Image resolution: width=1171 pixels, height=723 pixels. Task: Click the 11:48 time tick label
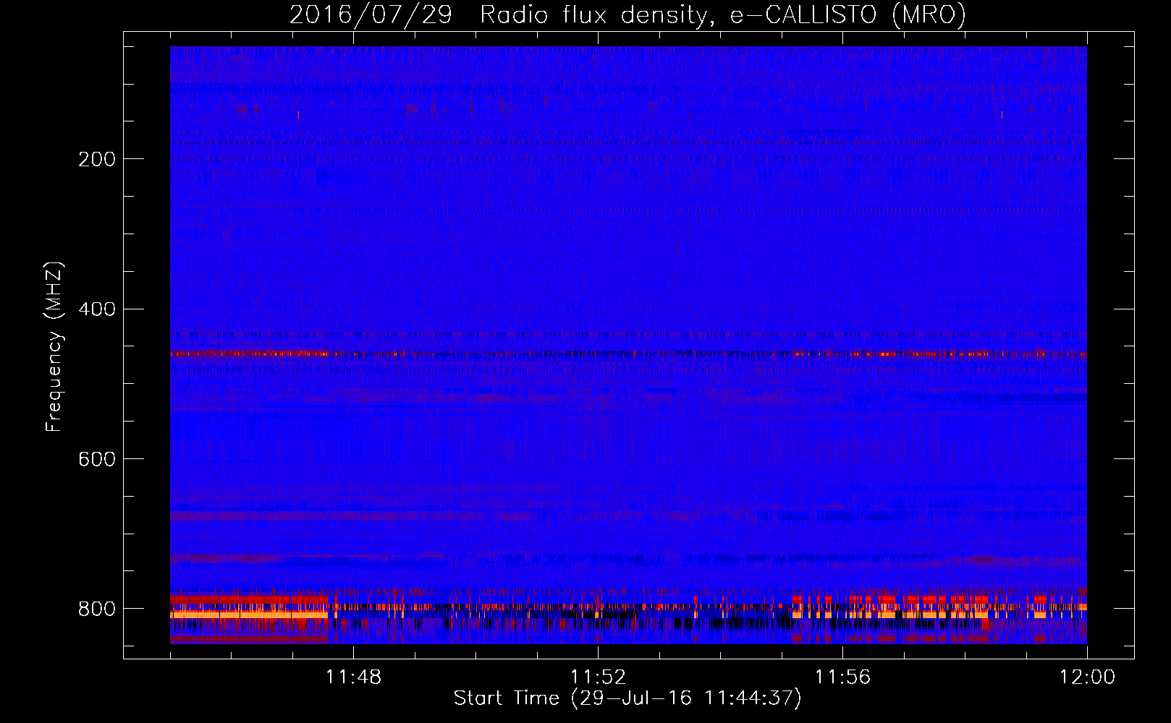coord(353,677)
